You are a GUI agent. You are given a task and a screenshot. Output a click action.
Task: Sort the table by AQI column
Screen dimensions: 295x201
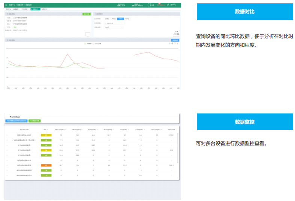pyautogui.click(x=45, y=129)
